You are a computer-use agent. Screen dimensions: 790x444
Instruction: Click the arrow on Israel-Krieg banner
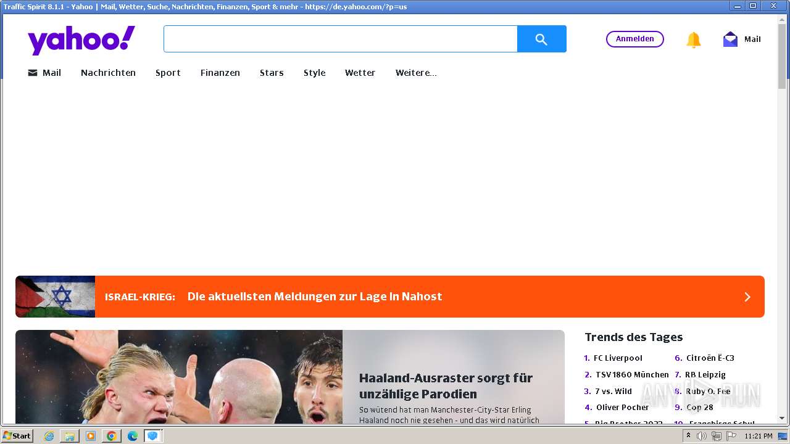click(x=747, y=297)
